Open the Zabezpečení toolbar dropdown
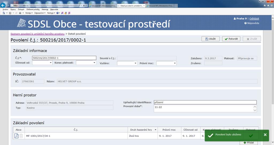 [x=40, y=13]
